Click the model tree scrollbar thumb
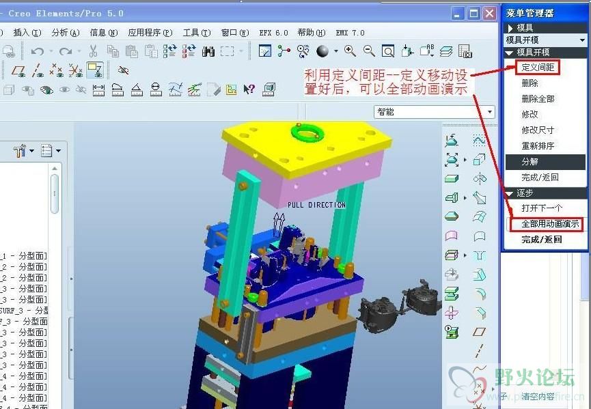This screenshot has width=591, height=409. pyautogui.click(x=55, y=194)
